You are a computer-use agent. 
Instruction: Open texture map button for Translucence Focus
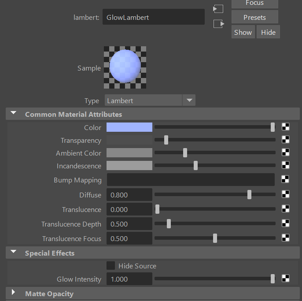click(285, 238)
